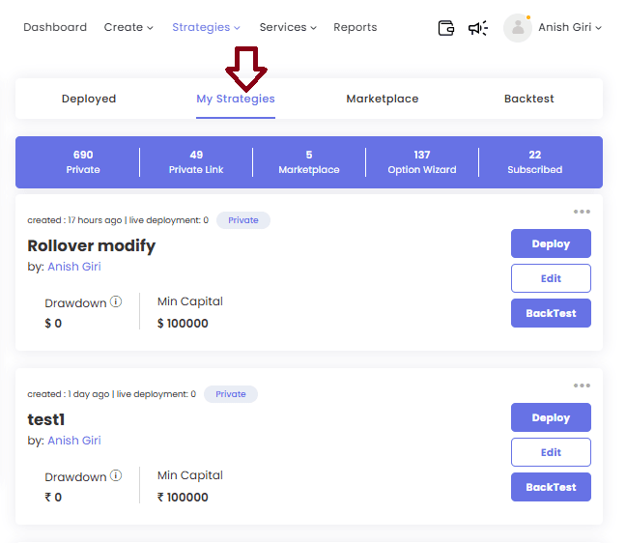Image resolution: width=626 pixels, height=543 pixels.
Task: Switch to the Backtest tab
Action: tap(529, 99)
